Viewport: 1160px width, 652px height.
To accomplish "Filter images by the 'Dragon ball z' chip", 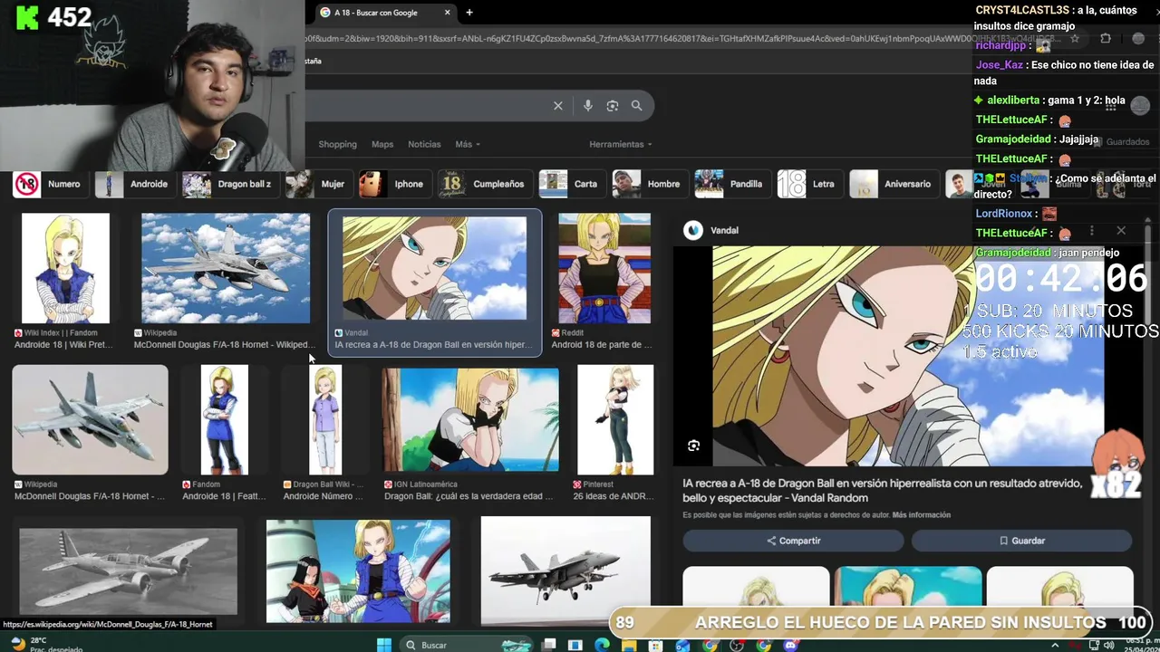I will pos(229,184).
